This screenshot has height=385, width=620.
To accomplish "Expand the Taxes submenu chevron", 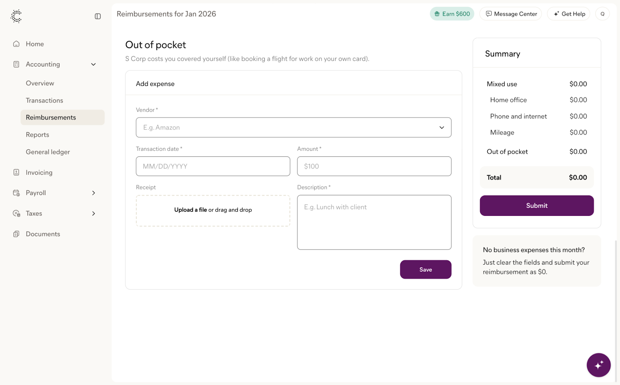I will [x=93, y=214].
